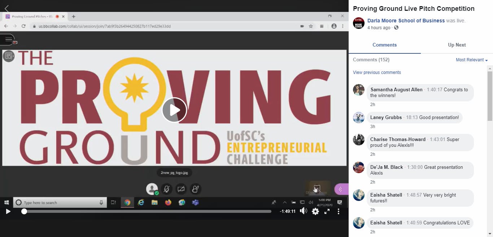
Task: Click the large play button overlay on video
Action: pyautogui.click(x=174, y=110)
